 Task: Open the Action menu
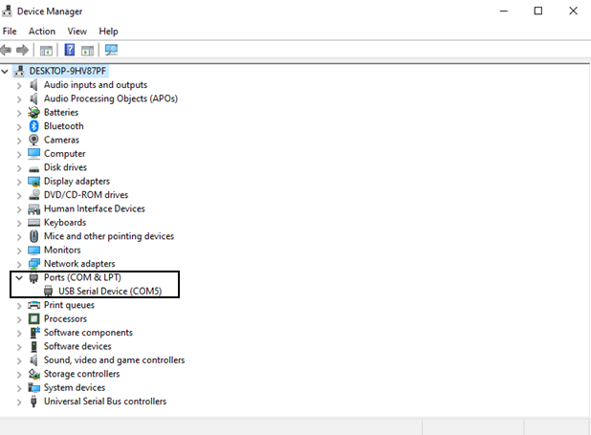tap(42, 32)
